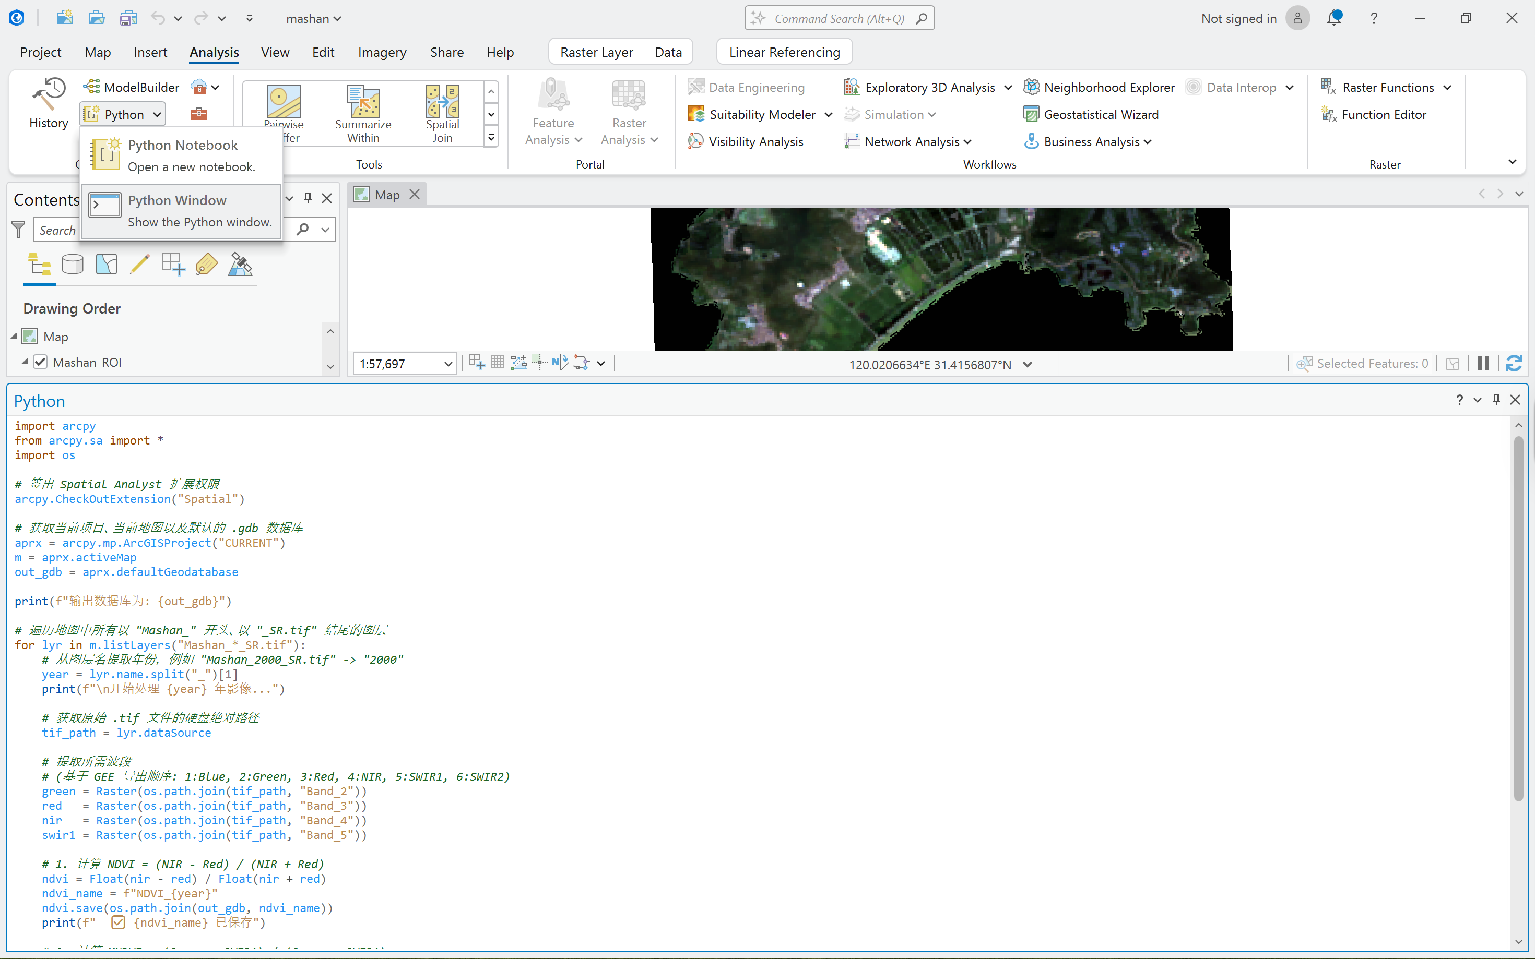Click the filter icon in Contents pane

point(18,229)
